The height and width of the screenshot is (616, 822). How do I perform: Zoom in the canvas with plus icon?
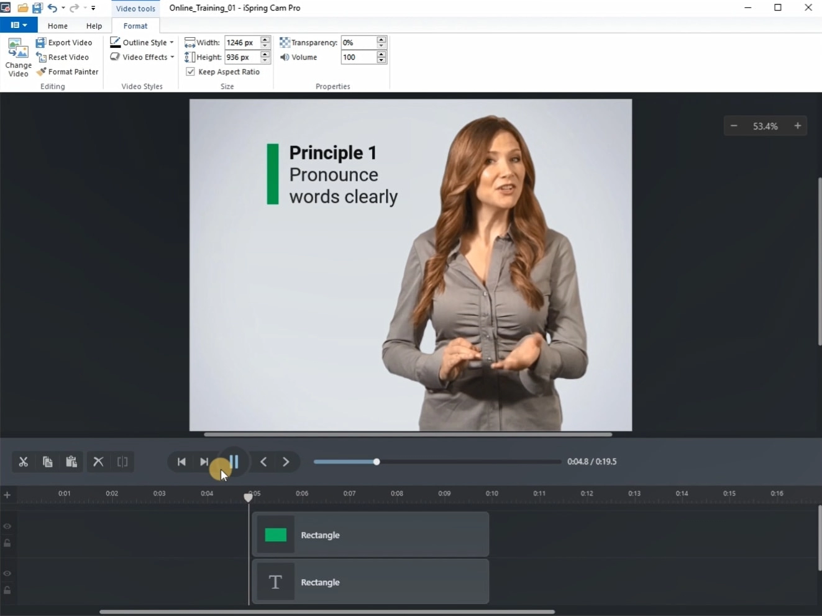pos(798,126)
